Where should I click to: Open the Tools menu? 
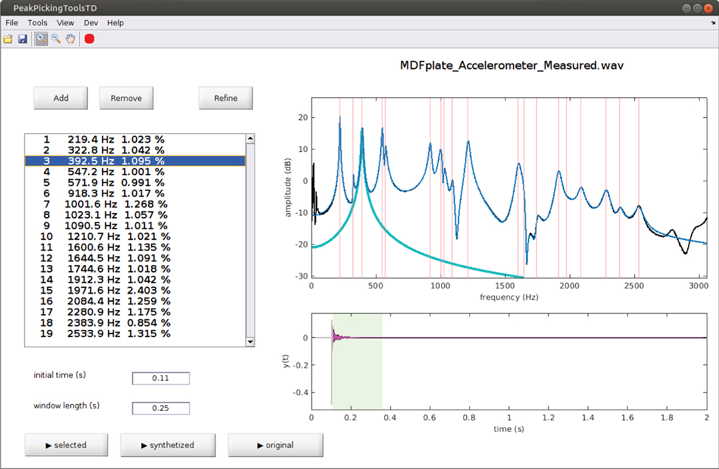(37, 23)
